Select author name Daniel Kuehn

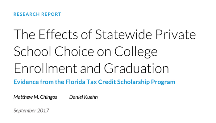click(x=84, y=97)
